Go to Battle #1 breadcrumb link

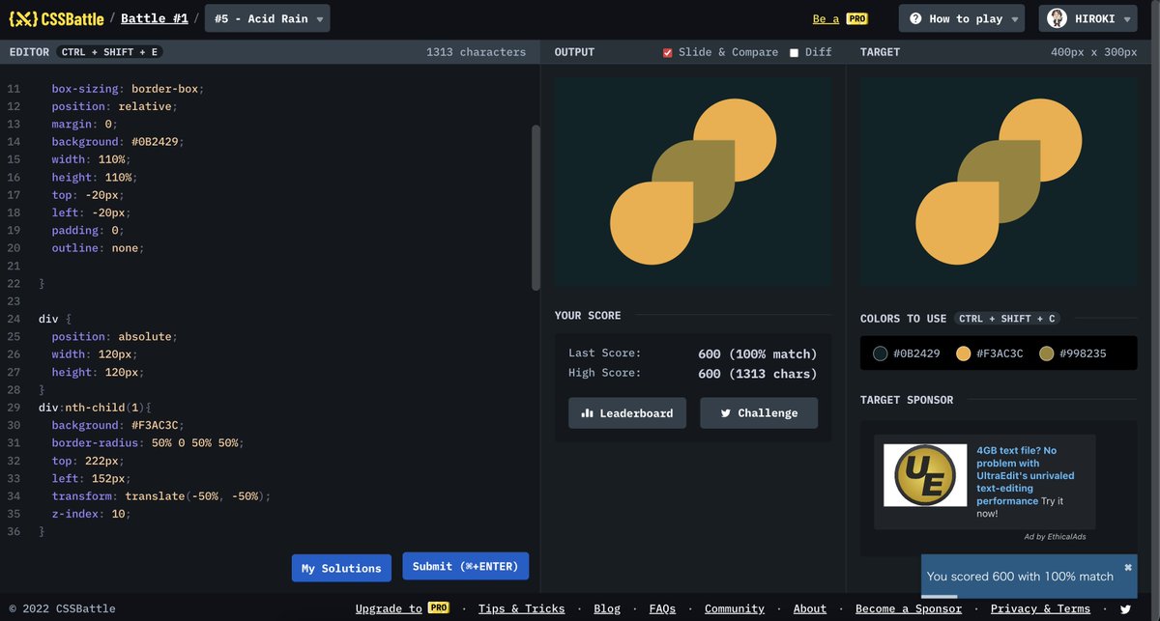click(x=155, y=18)
